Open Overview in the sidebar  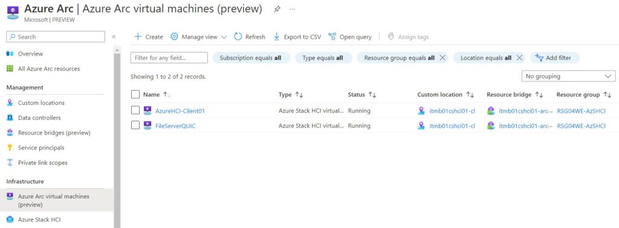point(30,54)
